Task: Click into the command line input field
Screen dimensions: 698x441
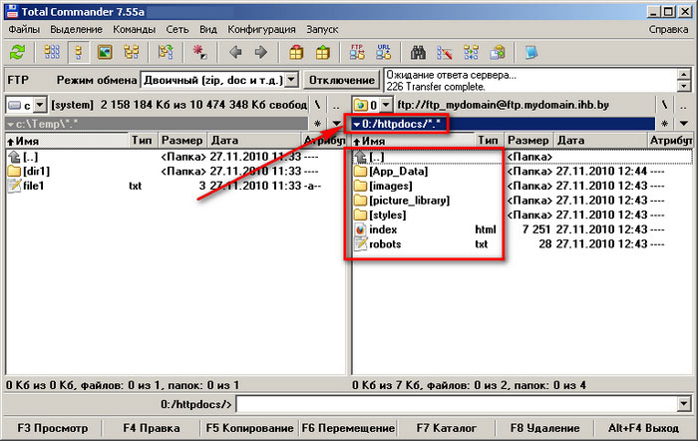Action: [x=457, y=404]
